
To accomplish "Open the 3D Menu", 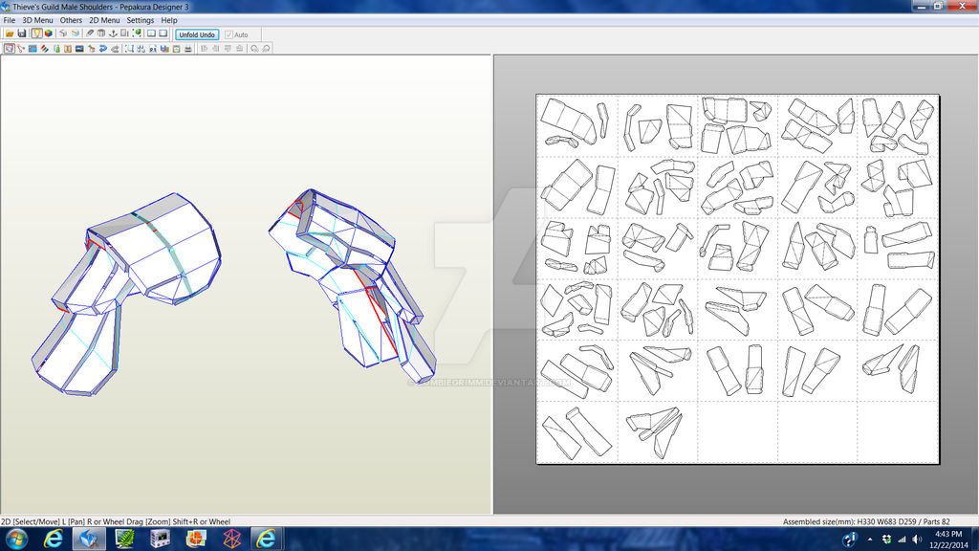I will pyautogui.click(x=37, y=20).
